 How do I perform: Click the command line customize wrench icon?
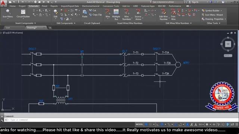(2, 120)
